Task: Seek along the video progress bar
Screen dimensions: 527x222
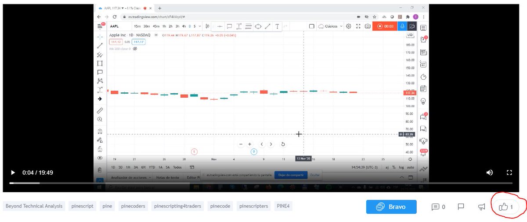Action: tap(261, 183)
